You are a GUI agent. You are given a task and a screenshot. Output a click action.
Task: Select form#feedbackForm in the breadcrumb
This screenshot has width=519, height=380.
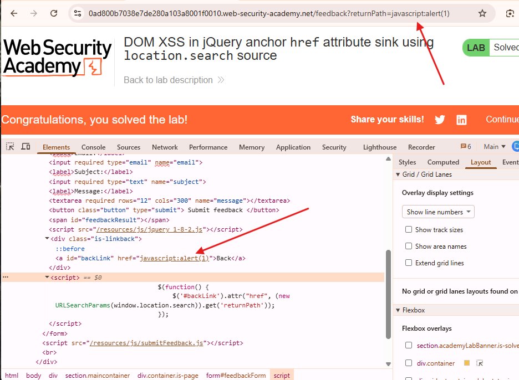pos(236,376)
